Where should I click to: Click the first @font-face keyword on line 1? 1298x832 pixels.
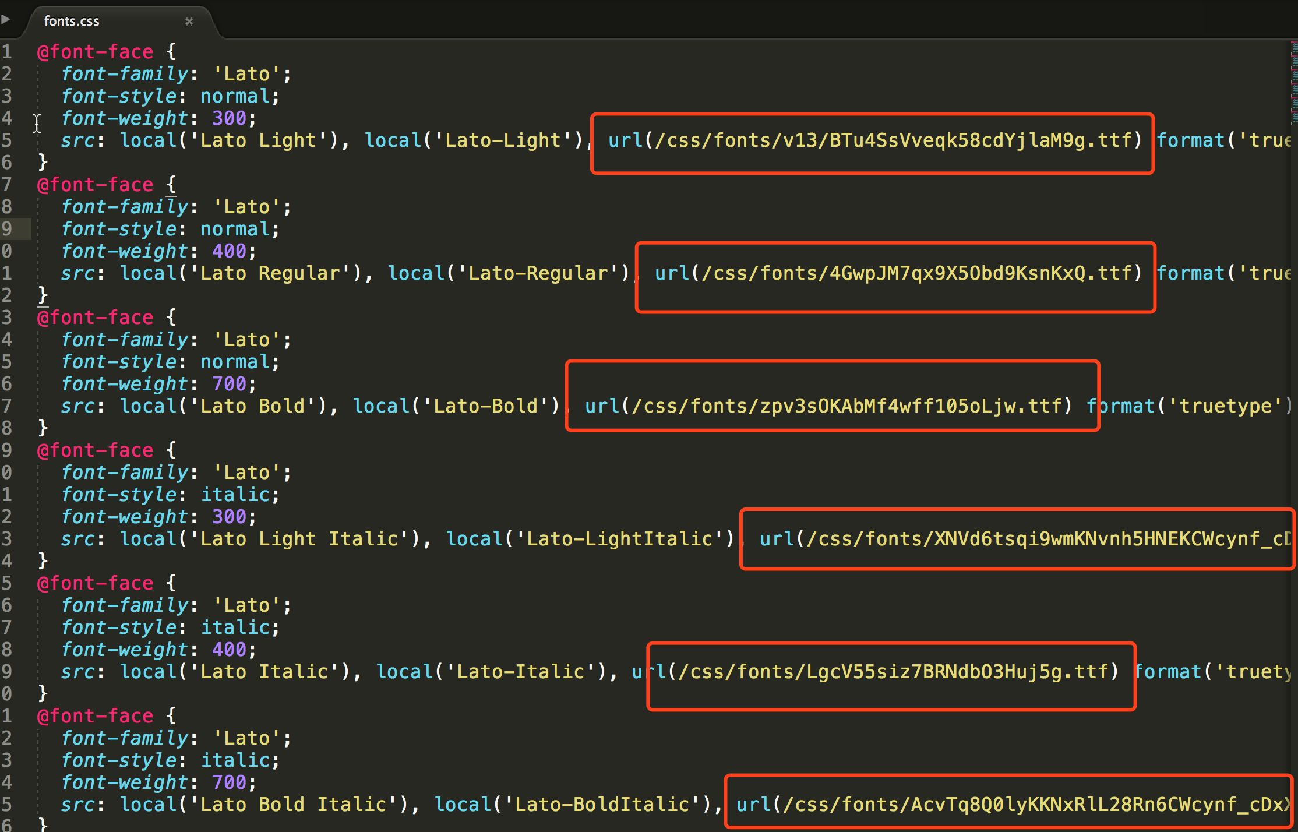click(95, 52)
